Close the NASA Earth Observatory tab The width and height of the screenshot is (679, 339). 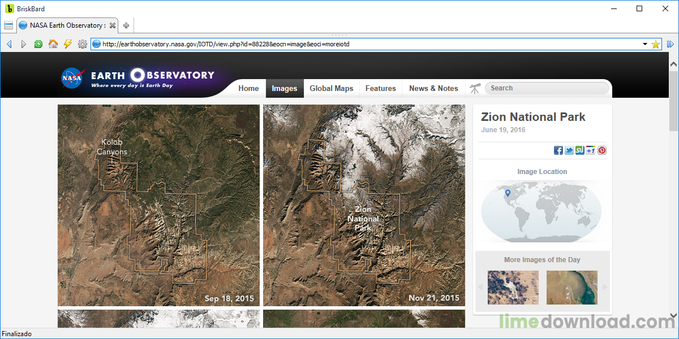coord(113,25)
